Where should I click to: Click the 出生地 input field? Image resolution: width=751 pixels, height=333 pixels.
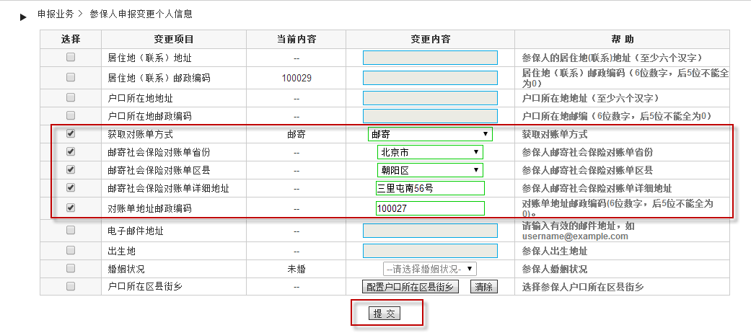tap(430, 251)
